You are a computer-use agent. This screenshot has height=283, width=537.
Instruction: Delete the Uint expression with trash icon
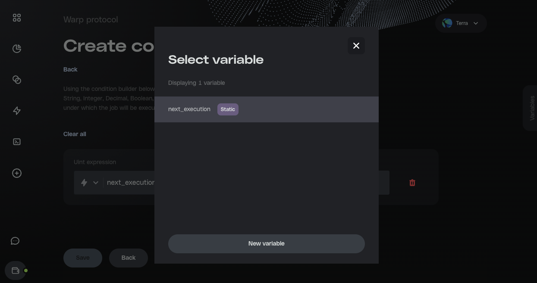click(x=412, y=183)
